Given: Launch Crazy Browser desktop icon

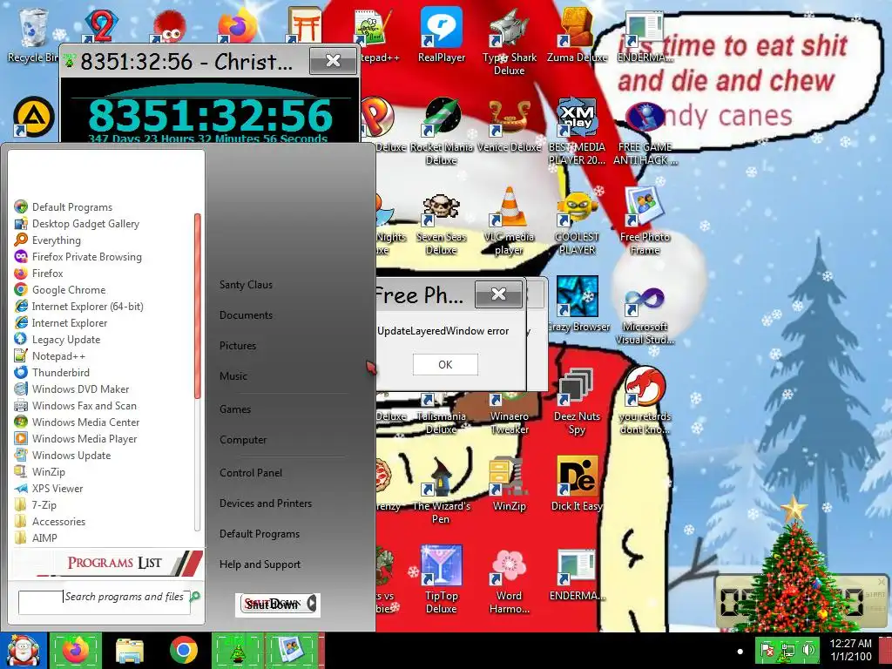Looking at the screenshot, I should coord(577,304).
